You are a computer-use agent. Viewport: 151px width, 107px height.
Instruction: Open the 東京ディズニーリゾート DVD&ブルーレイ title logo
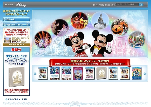pos(16,13)
